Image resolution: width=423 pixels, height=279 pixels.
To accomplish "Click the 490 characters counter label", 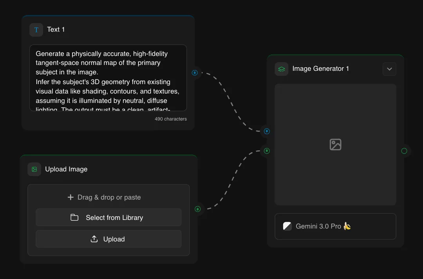I will (171, 119).
